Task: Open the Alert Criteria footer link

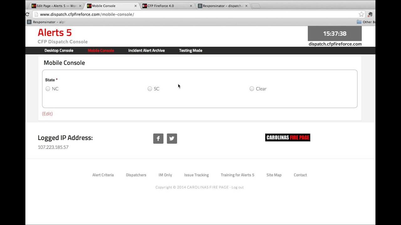Action: click(x=103, y=175)
